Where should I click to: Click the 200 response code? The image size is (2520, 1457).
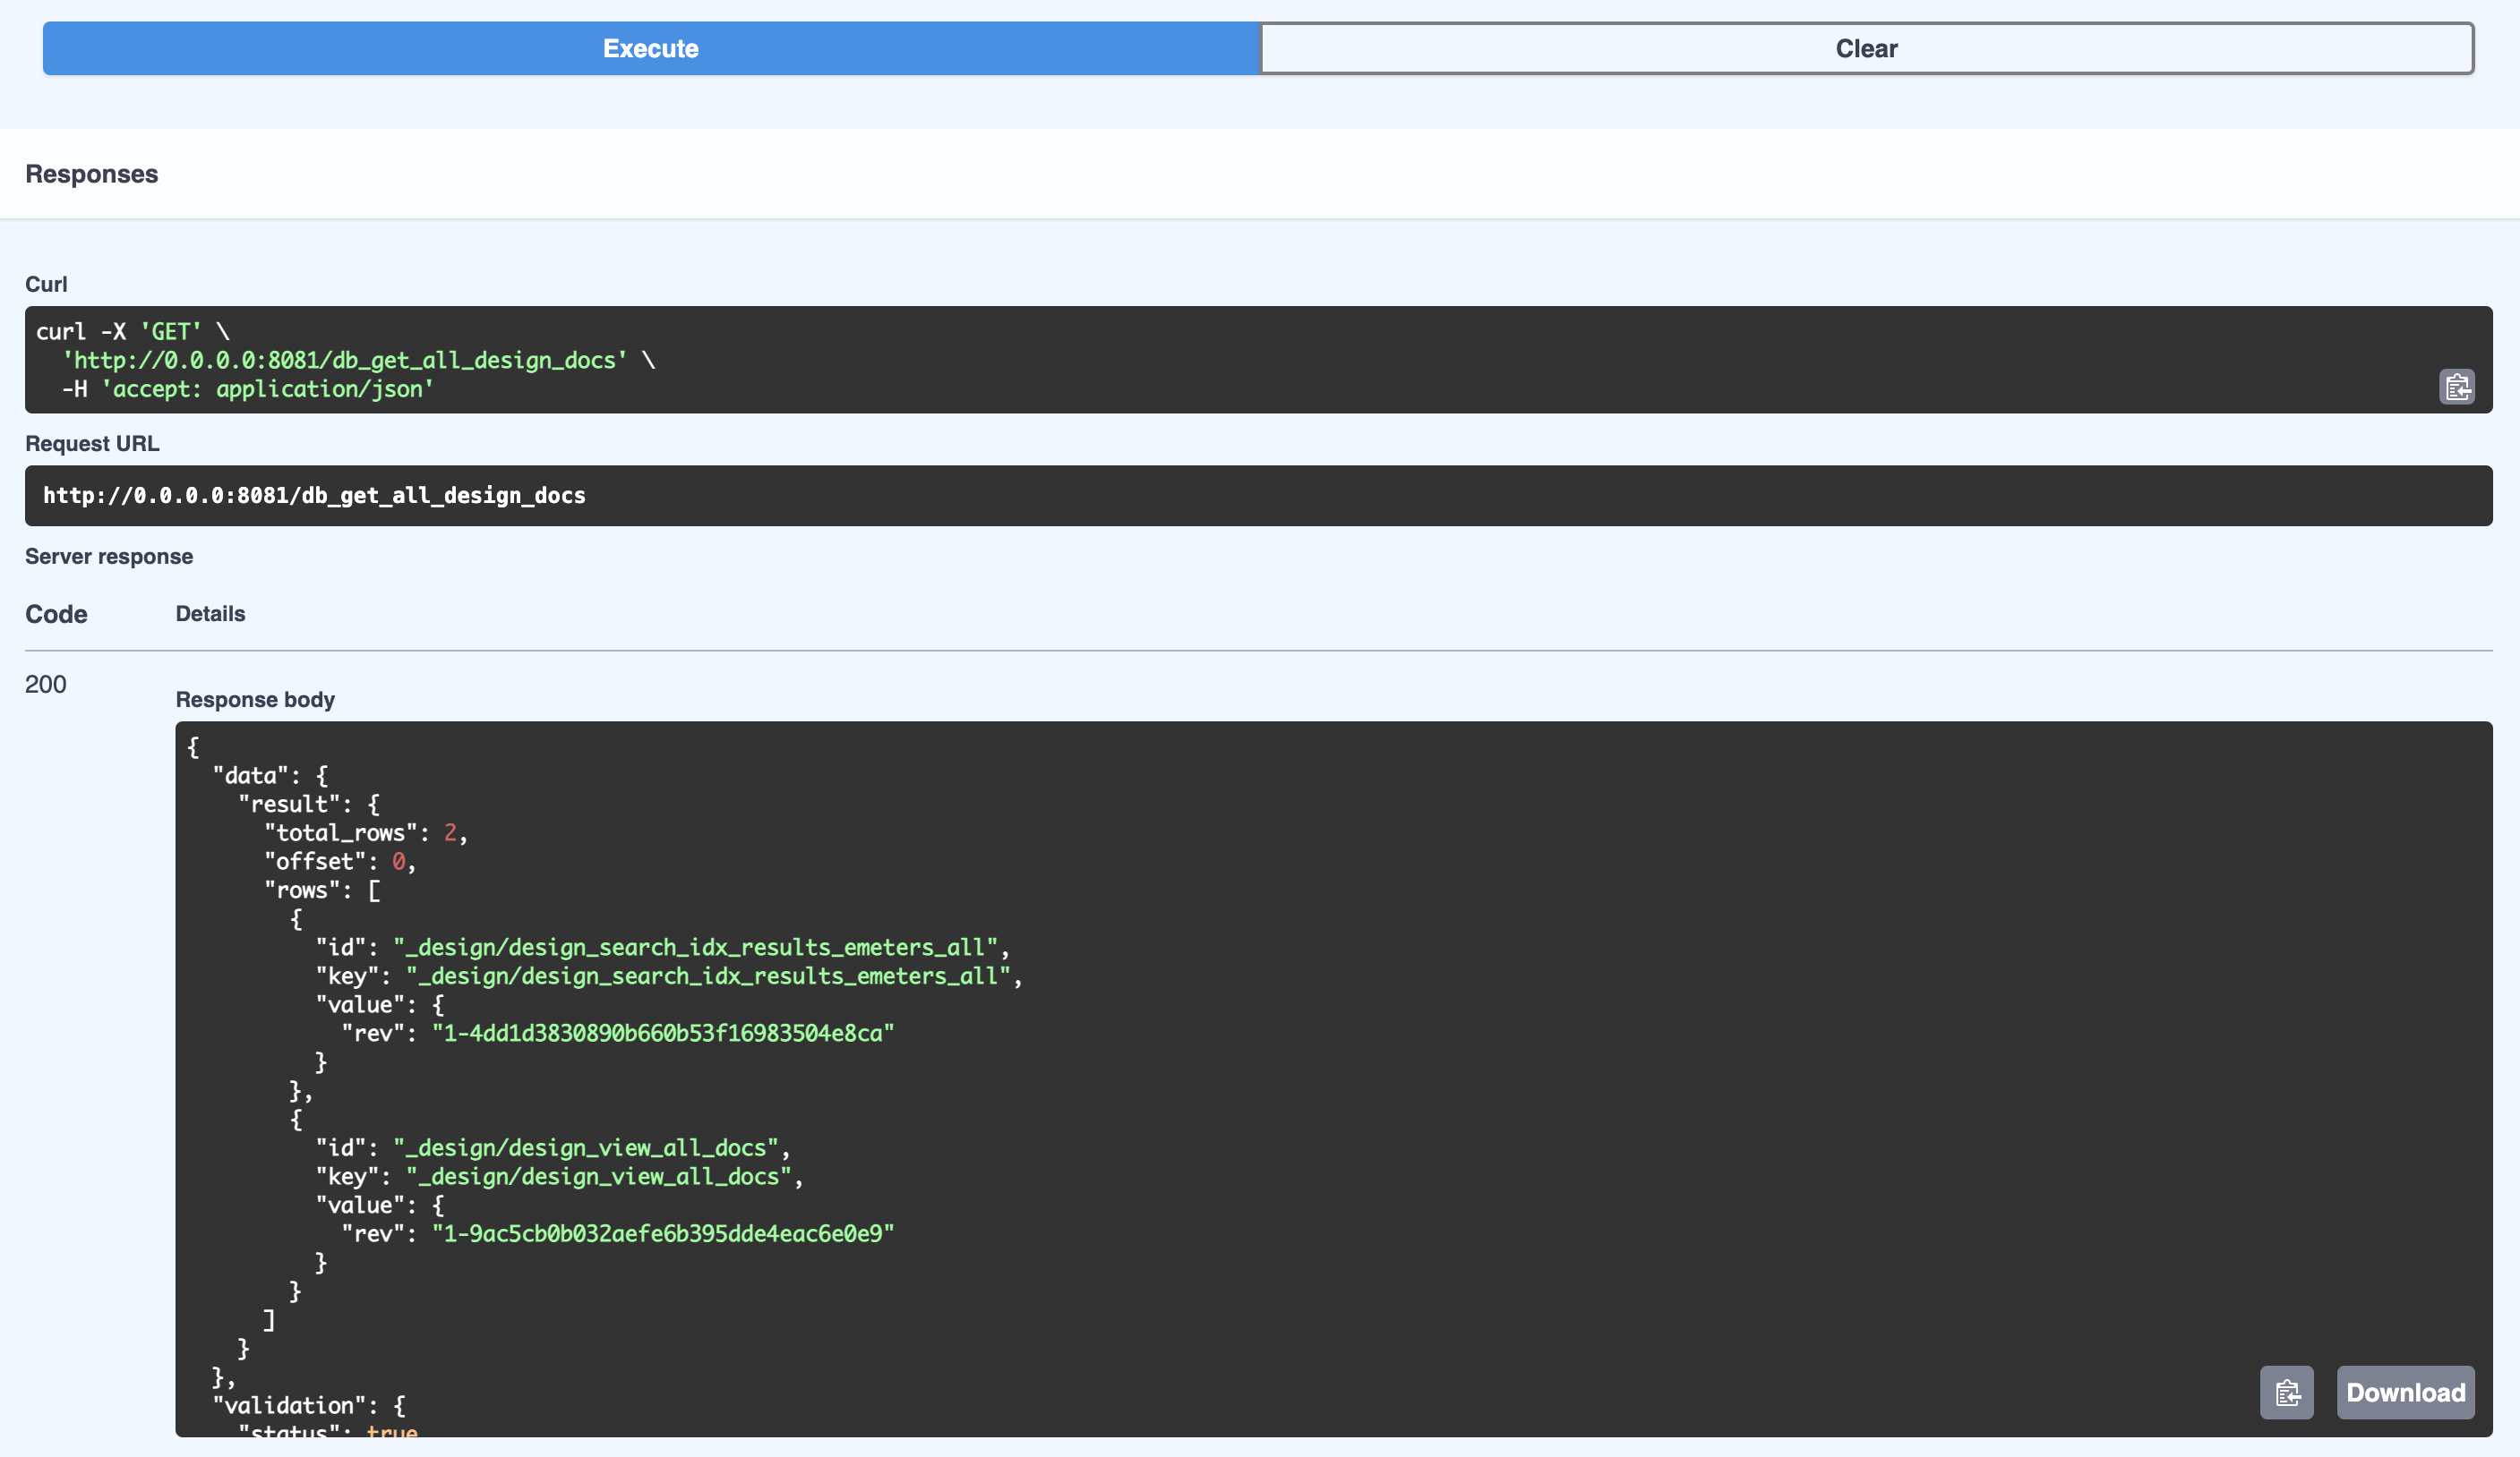(x=46, y=685)
